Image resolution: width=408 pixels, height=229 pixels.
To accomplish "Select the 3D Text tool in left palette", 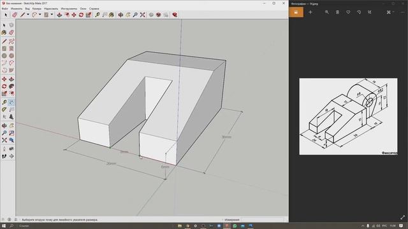I will pyautogui.click(x=11, y=117).
